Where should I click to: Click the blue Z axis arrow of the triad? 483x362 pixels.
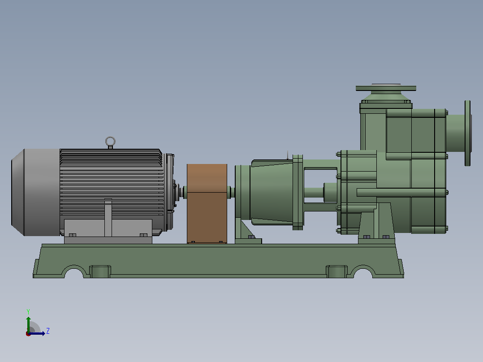37,333
